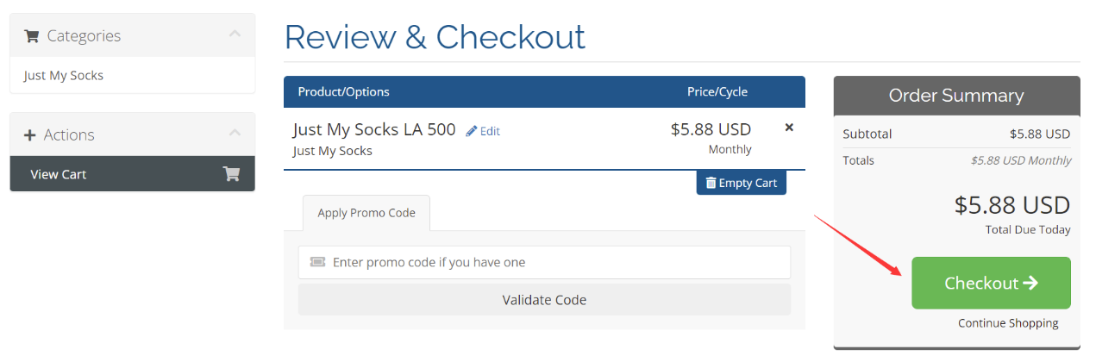The height and width of the screenshot is (362, 1096).
Task: Follow the Continue Shopping link
Action: [x=1008, y=323]
